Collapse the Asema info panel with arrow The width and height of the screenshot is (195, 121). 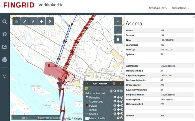(x=122, y=51)
